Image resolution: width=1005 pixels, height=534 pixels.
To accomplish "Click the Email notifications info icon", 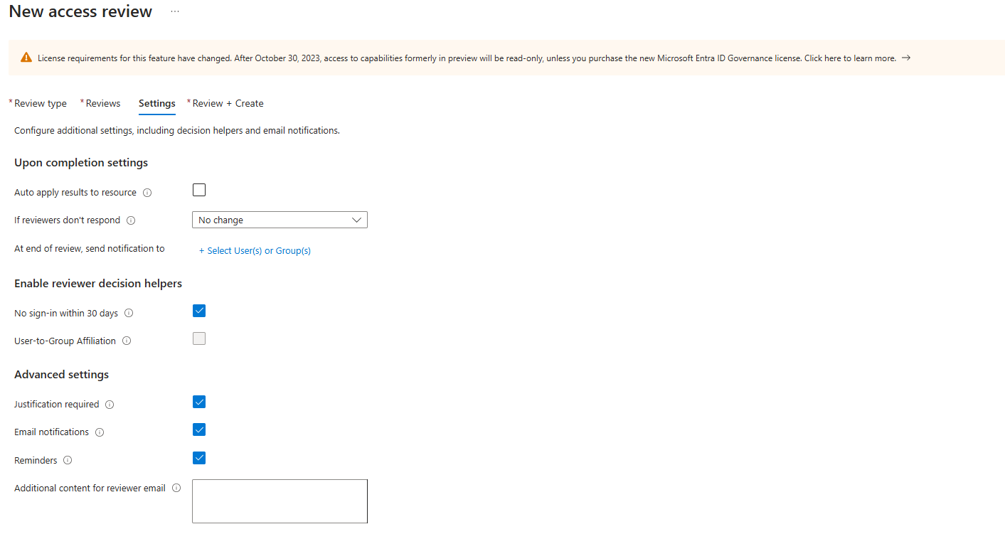I will (x=99, y=432).
